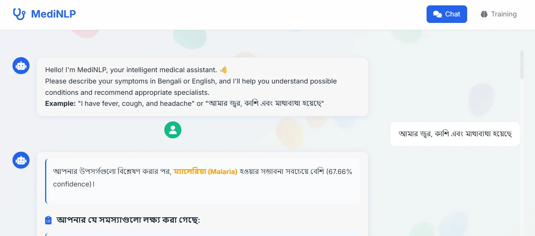Click the Bengali example sentence in the welcome message
Screen dimensions: 535x236
[266, 104]
